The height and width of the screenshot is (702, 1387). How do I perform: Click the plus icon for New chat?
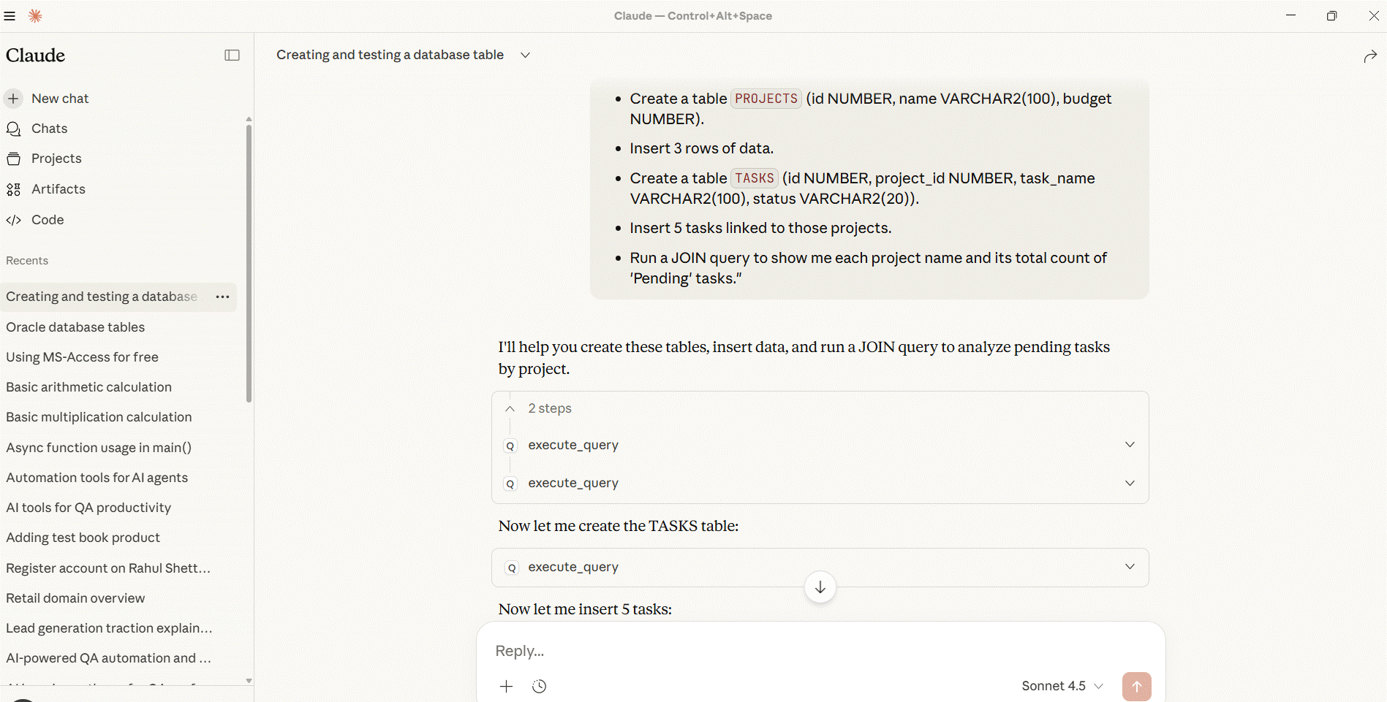point(14,99)
